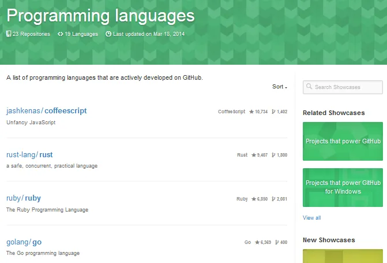Click the New Showcases heading
Image resolution: width=387 pixels, height=263 pixels.
pos(329,240)
